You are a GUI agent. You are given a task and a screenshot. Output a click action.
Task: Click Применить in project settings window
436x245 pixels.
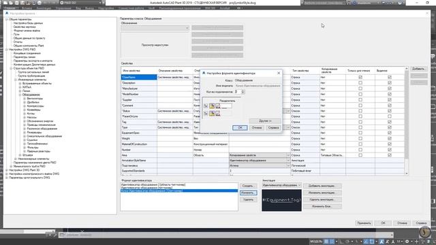click(x=364, y=223)
